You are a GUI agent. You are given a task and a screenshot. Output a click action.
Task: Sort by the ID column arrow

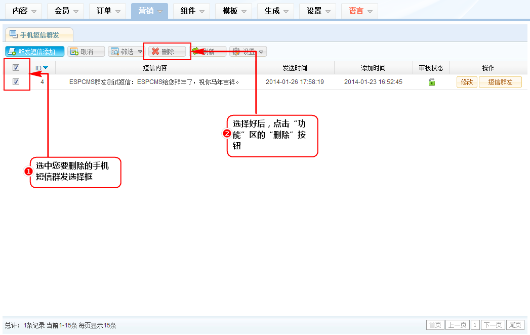pos(46,67)
